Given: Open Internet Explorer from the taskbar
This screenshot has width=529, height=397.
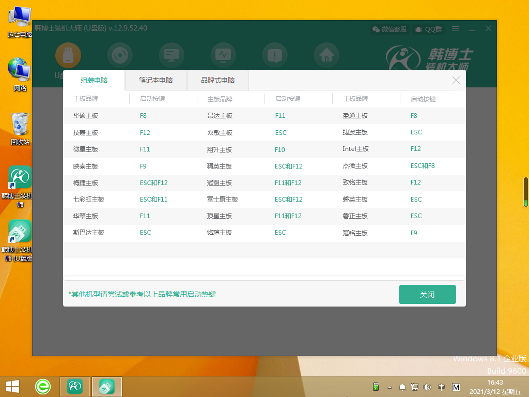Looking at the screenshot, I should click(43, 386).
